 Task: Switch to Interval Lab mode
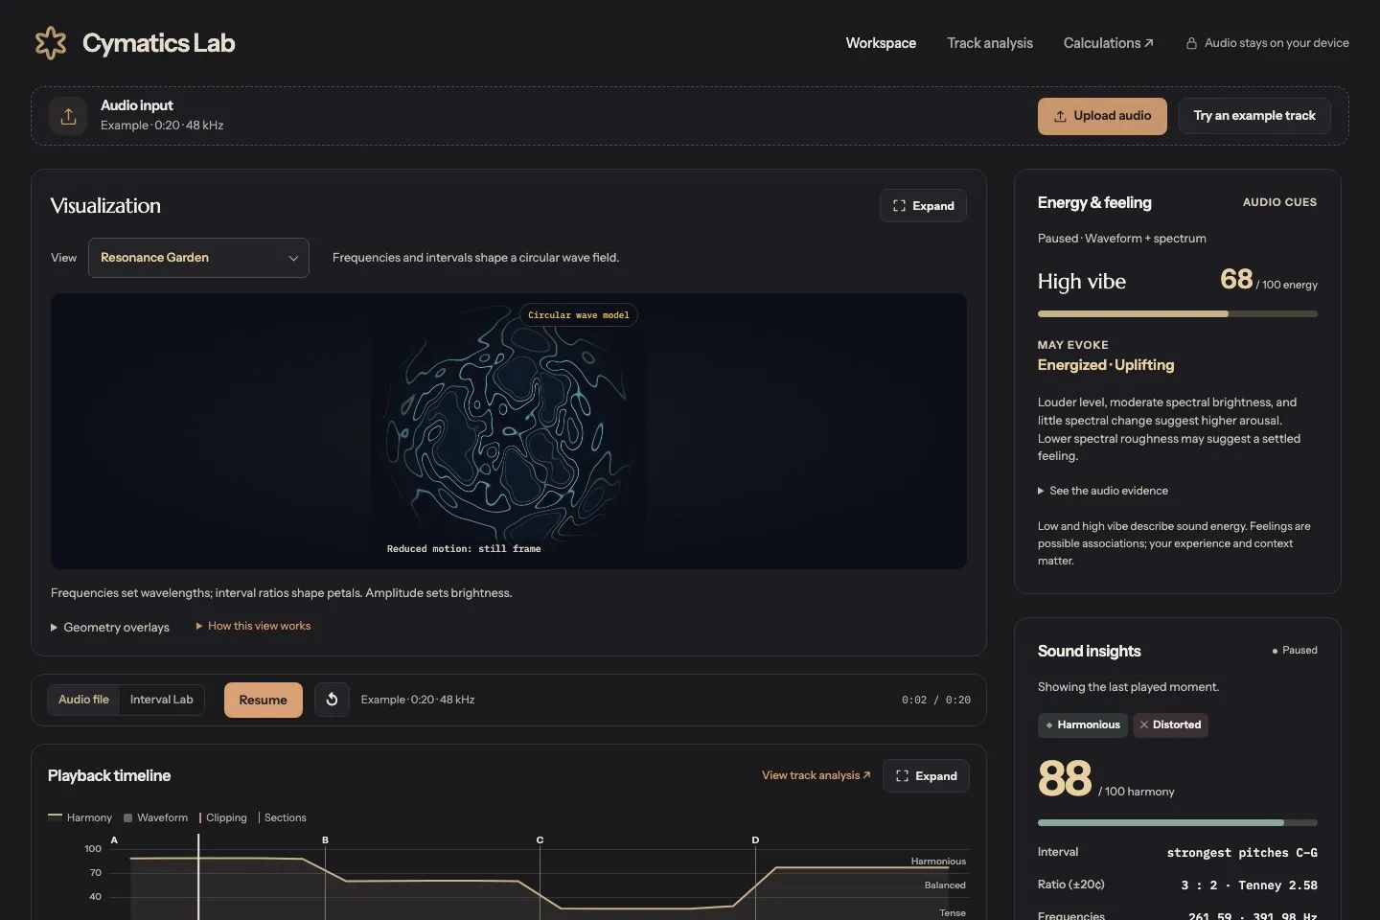tap(162, 700)
